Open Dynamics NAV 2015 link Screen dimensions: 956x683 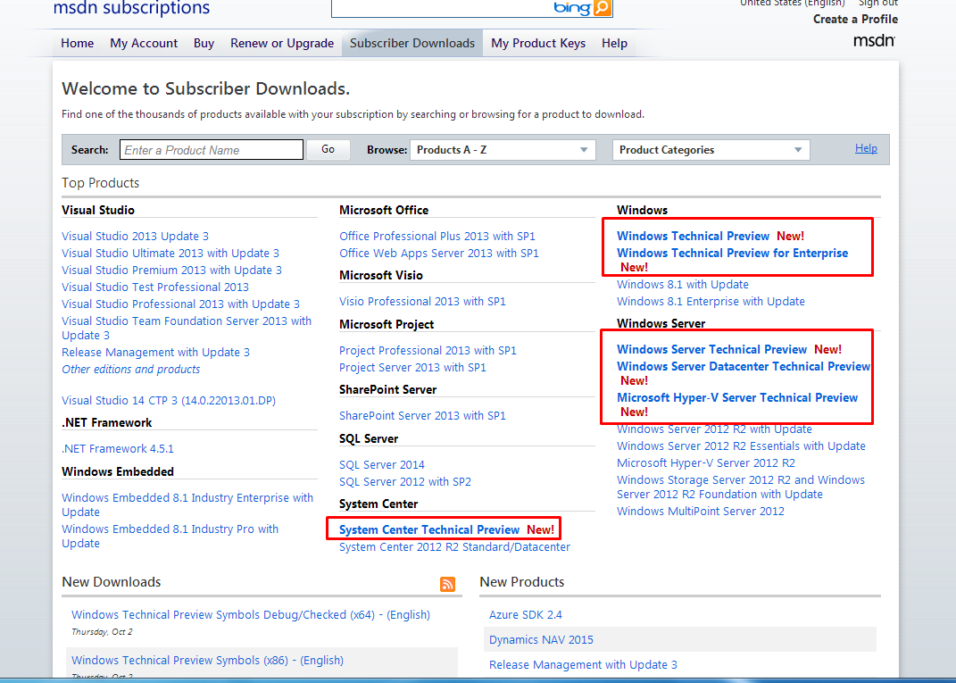click(542, 640)
